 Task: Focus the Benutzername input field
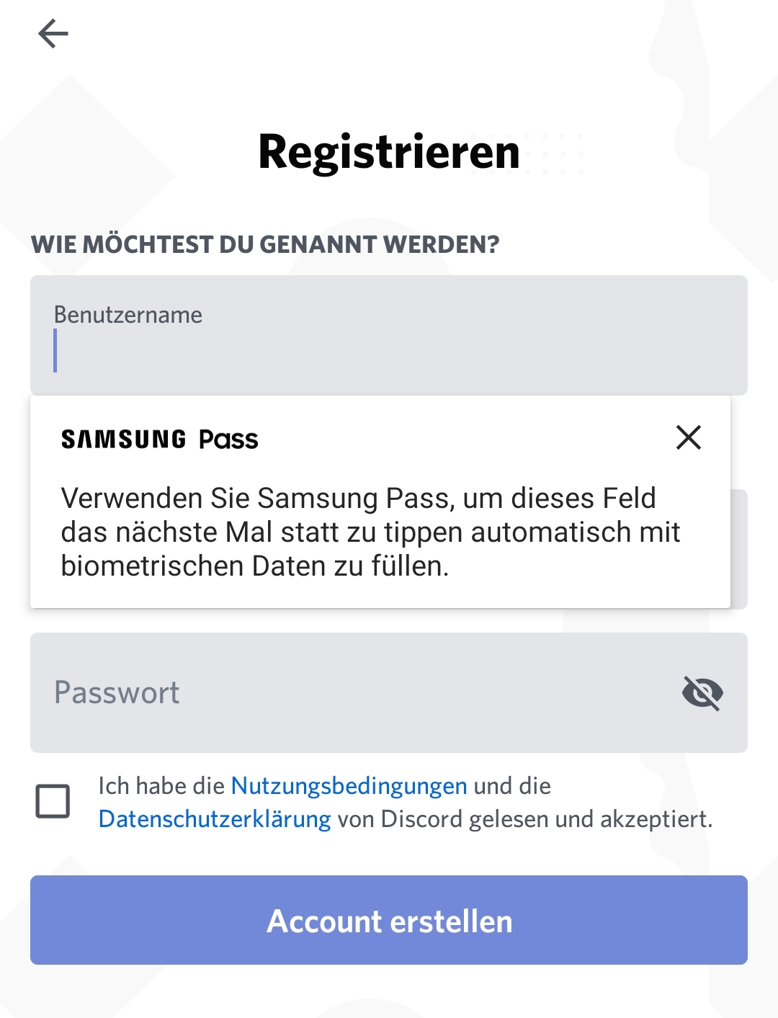389,335
